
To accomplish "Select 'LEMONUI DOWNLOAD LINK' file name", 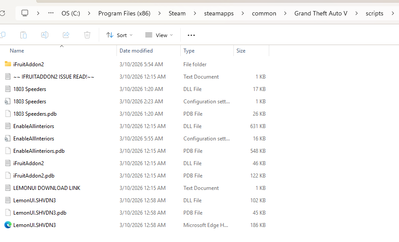I will coord(47,188).
